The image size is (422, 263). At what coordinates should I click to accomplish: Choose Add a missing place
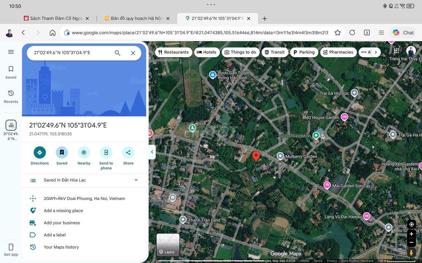pos(84,211)
